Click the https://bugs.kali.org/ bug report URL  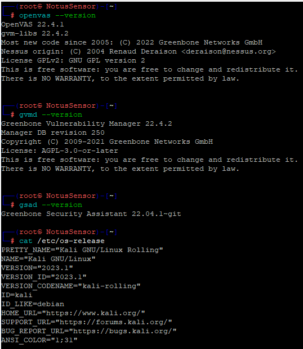[122, 331]
